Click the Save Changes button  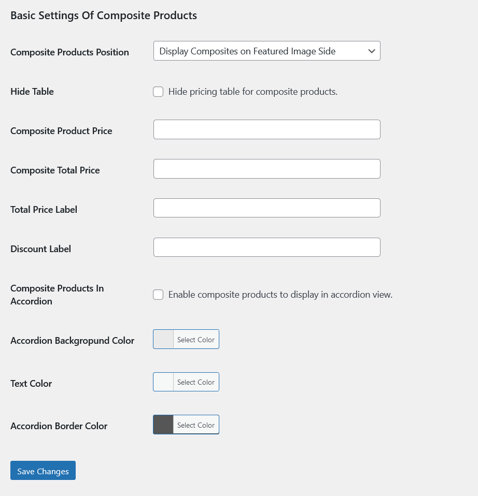coord(43,471)
